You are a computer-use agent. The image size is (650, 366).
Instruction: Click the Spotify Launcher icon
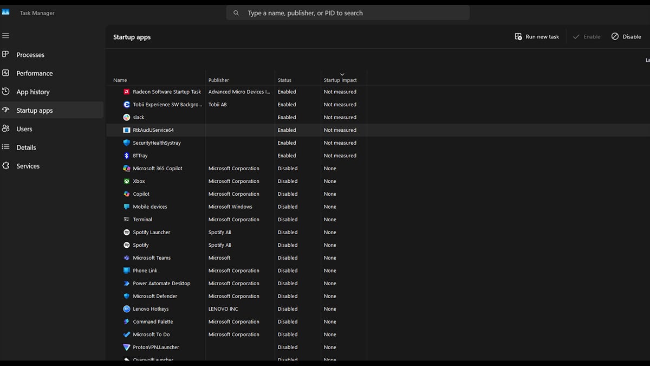pos(127,232)
